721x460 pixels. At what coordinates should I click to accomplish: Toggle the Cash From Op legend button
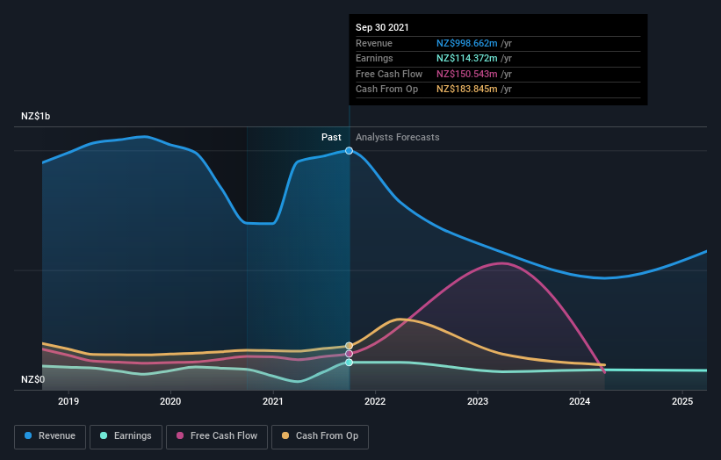click(320, 436)
